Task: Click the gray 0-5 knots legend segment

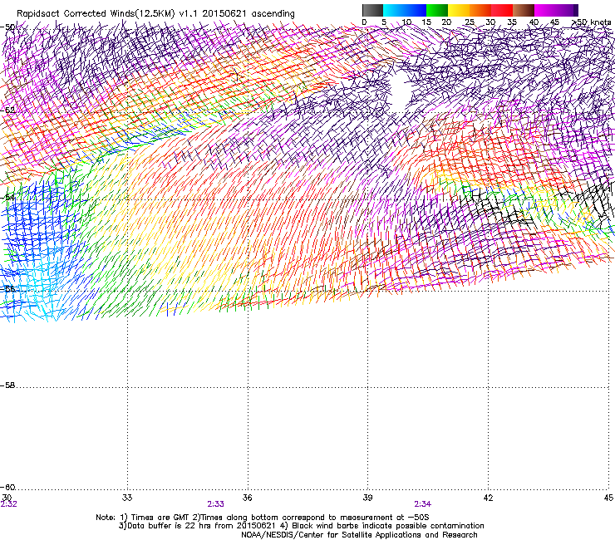Action: tap(372, 10)
